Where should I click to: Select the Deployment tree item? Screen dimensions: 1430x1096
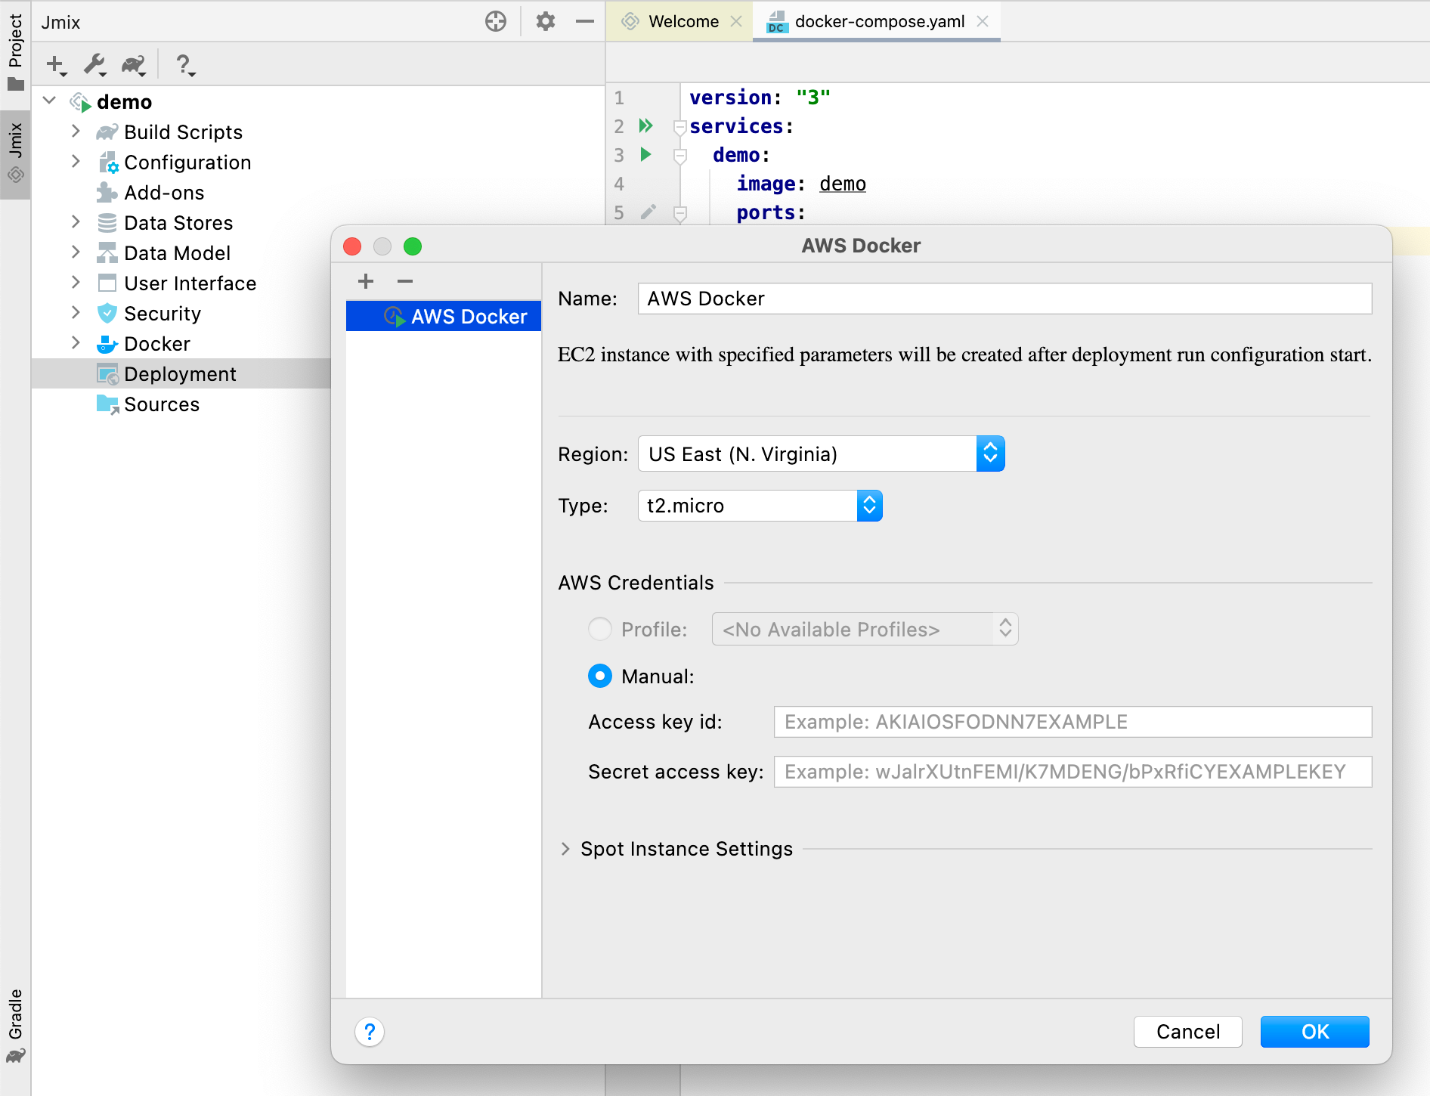click(x=180, y=374)
